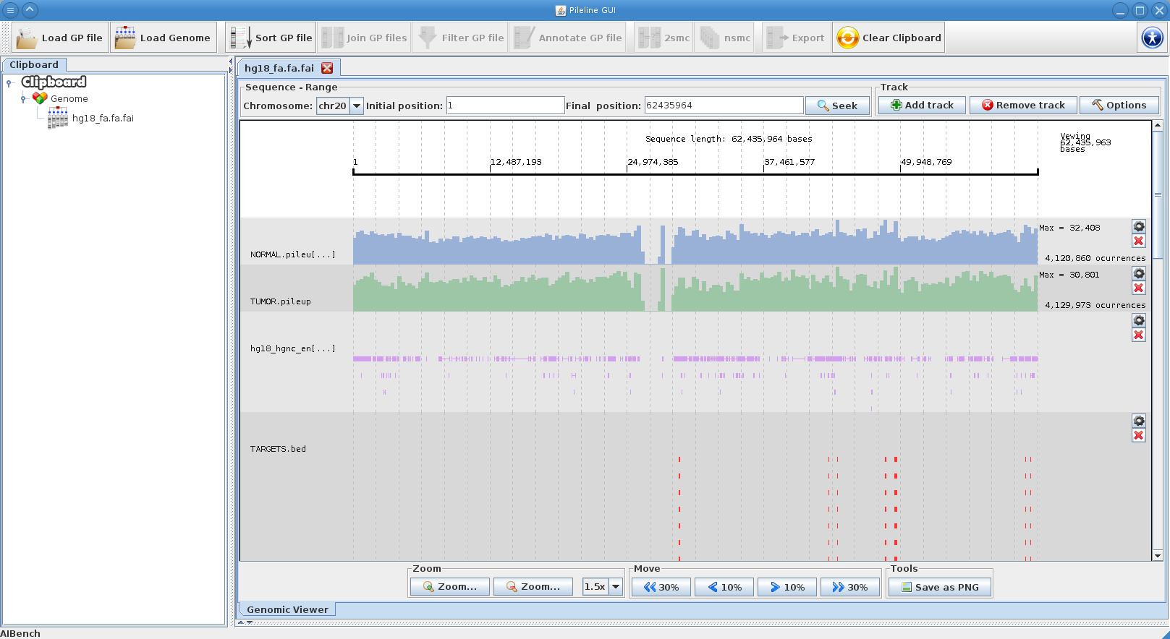
Task: Clear Clipboard using the toolbar button
Action: tap(889, 38)
